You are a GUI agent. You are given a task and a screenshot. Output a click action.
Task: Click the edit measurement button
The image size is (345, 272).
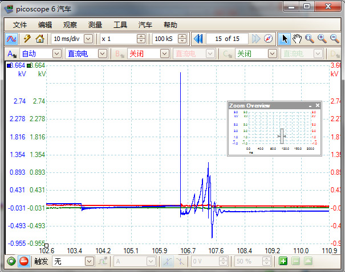point(308,261)
